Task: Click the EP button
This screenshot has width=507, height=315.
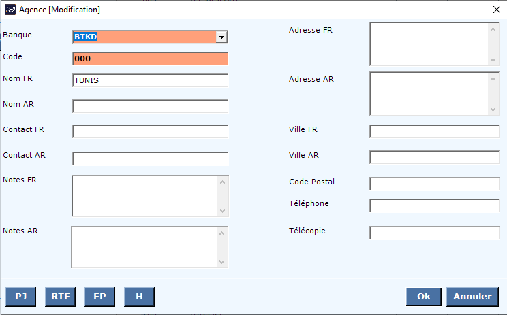Action: 99,296
